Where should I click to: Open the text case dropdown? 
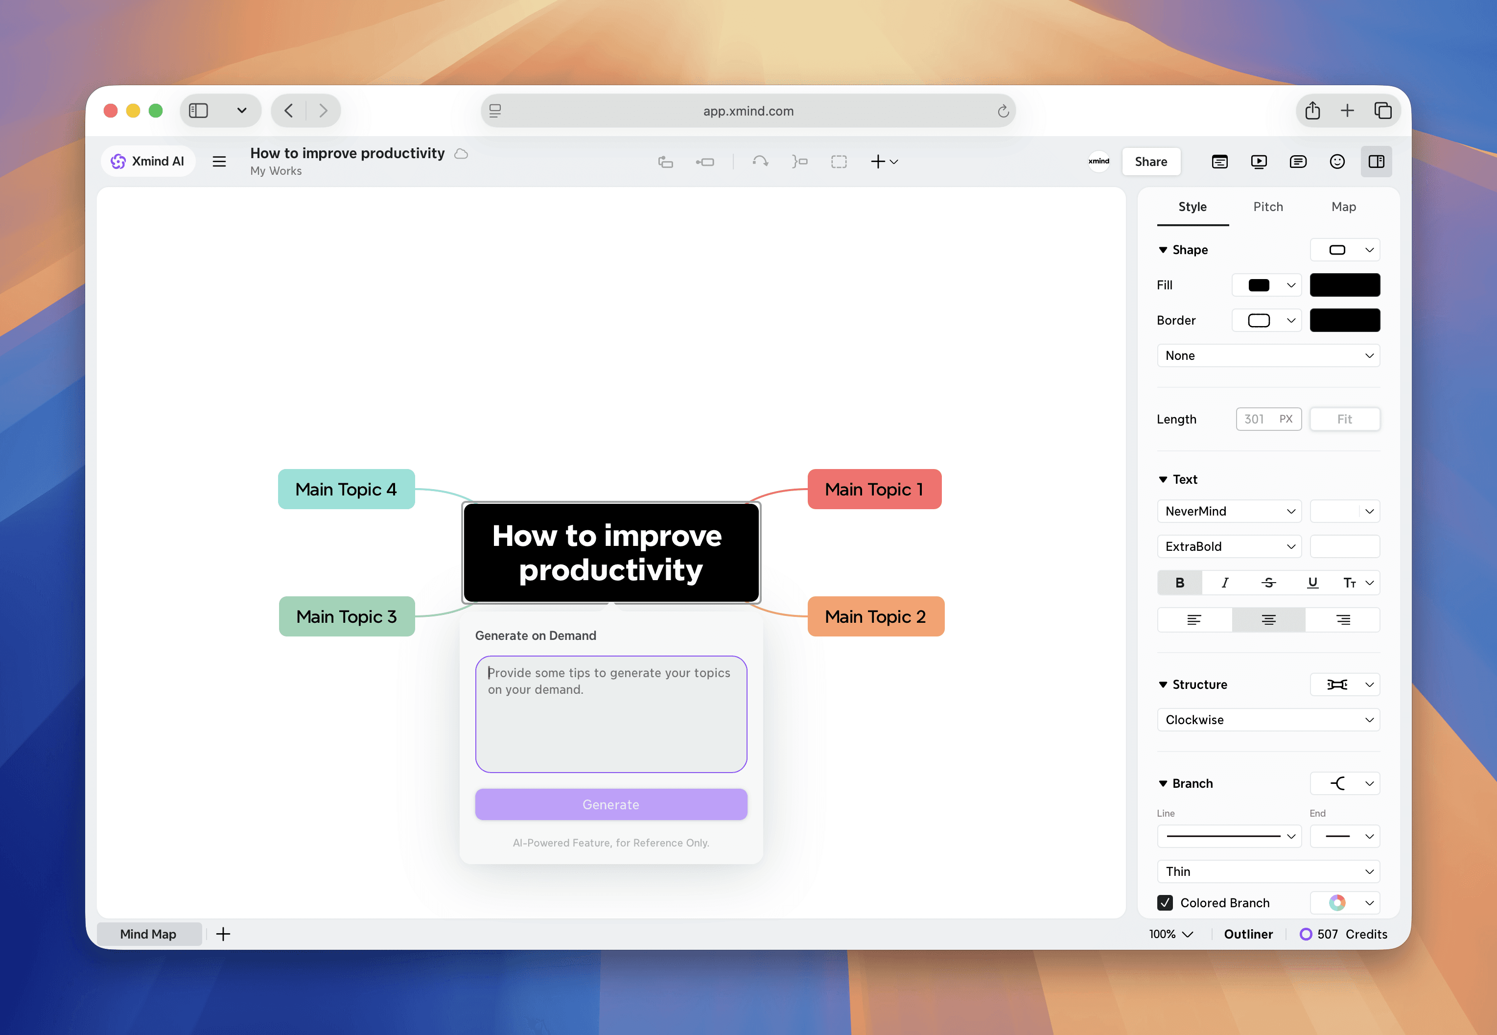pyautogui.click(x=1357, y=583)
